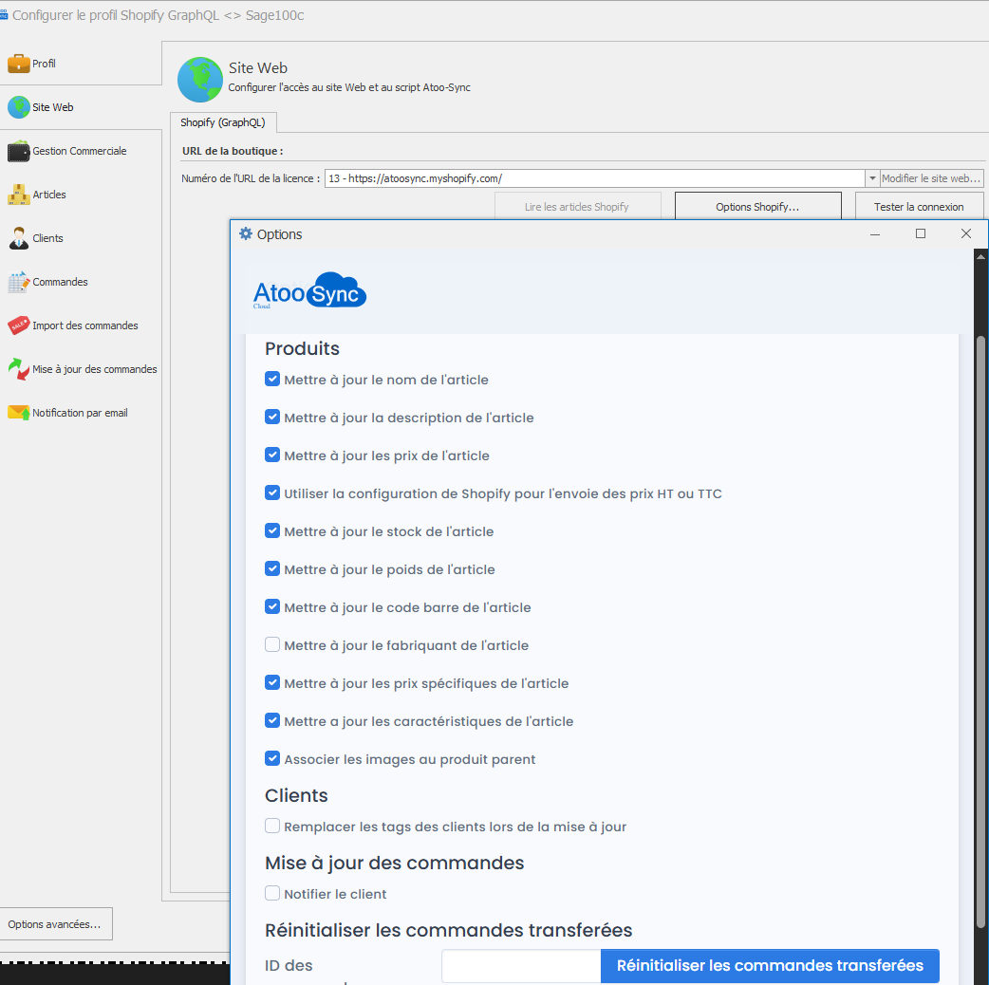Toggle Mettre à jour les prix de l'article

coord(271,455)
